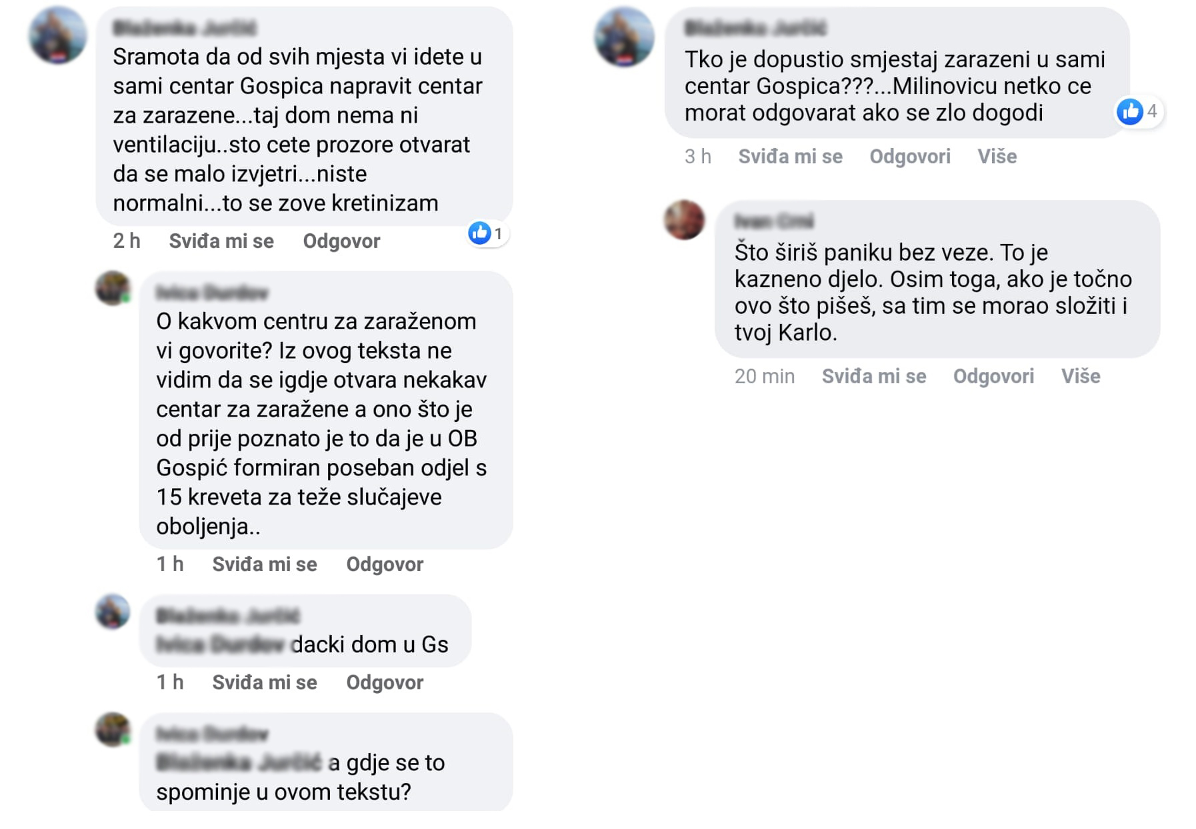1196x829 pixels.
Task: Open Više menu under 3 h comment
Action: [x=997, y=157]
